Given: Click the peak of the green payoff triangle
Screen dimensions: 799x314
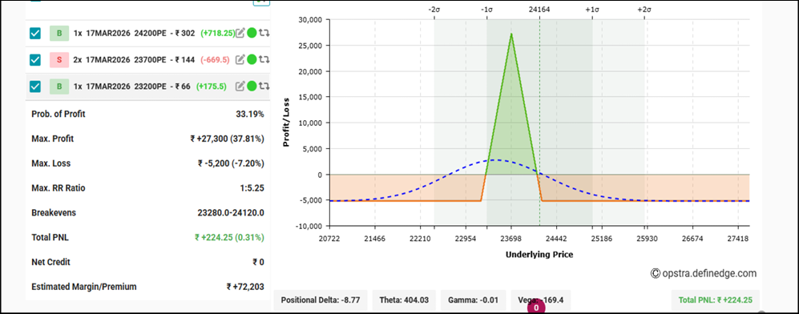Looking at the screenshot, I should point(511,34).
